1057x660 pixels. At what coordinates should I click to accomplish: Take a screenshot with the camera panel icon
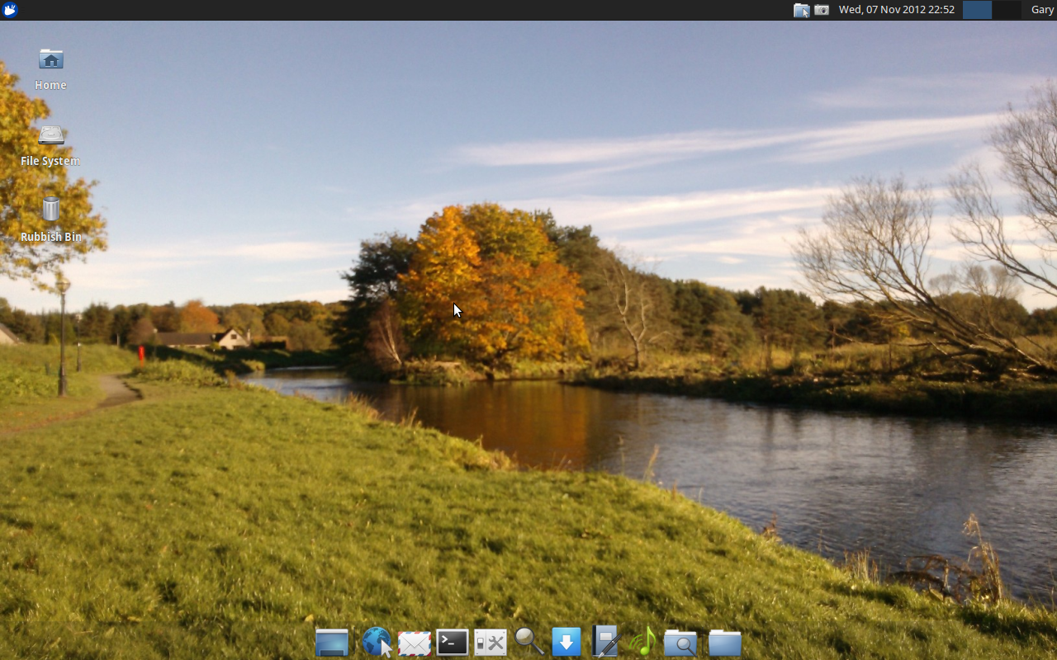pyautogui.click(x=821, y=10)
